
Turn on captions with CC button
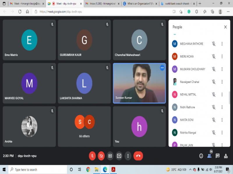[110, 156]
